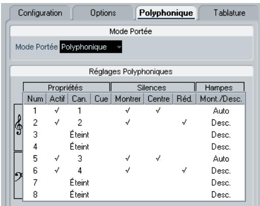Click the treble clef staff icon
This screenshot has width=260, height=206.
pos(18,125)
